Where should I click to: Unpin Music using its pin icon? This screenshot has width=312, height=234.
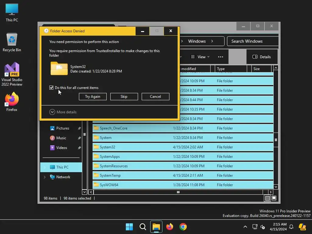pyautogui.click(x=79, y=138)
